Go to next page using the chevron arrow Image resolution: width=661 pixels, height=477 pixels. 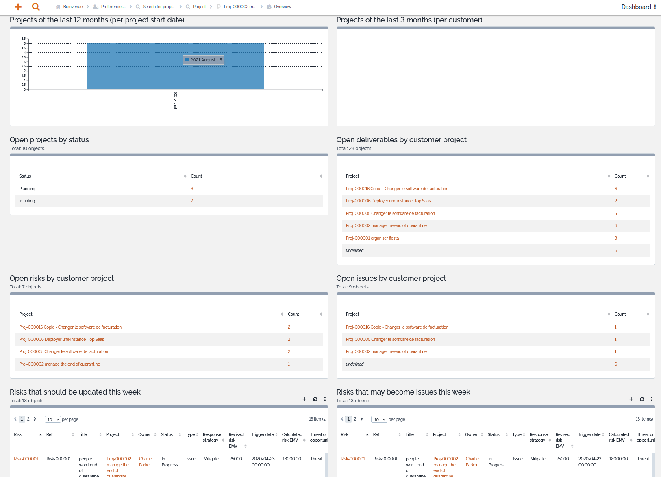click(35, 419)
